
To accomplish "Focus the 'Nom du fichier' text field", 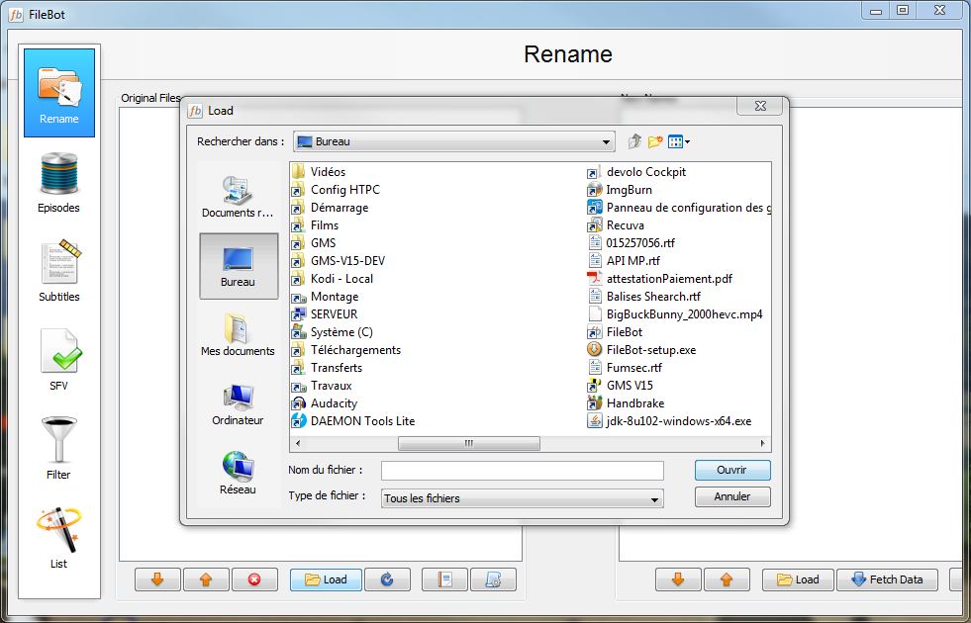I will [522, 471].
